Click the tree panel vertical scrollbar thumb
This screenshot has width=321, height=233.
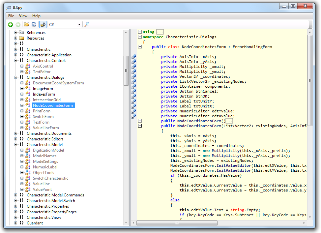[x=126, y=71]
